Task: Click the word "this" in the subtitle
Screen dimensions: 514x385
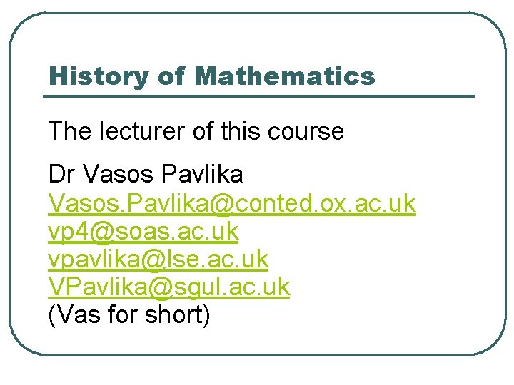Action: click(x=243, y=131)
